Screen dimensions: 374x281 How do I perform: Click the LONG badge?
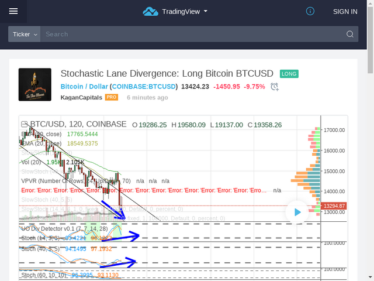coord(289,74)
